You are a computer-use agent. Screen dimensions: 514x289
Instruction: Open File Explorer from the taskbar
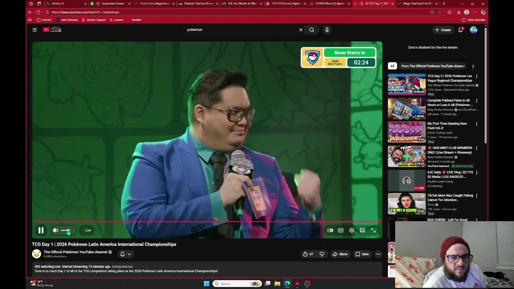tap(277, 284)
